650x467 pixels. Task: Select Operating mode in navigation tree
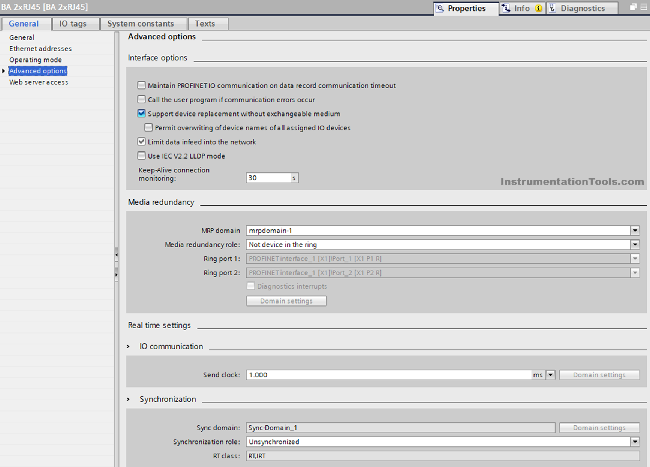pyautogui.click(x=36, y=60)
